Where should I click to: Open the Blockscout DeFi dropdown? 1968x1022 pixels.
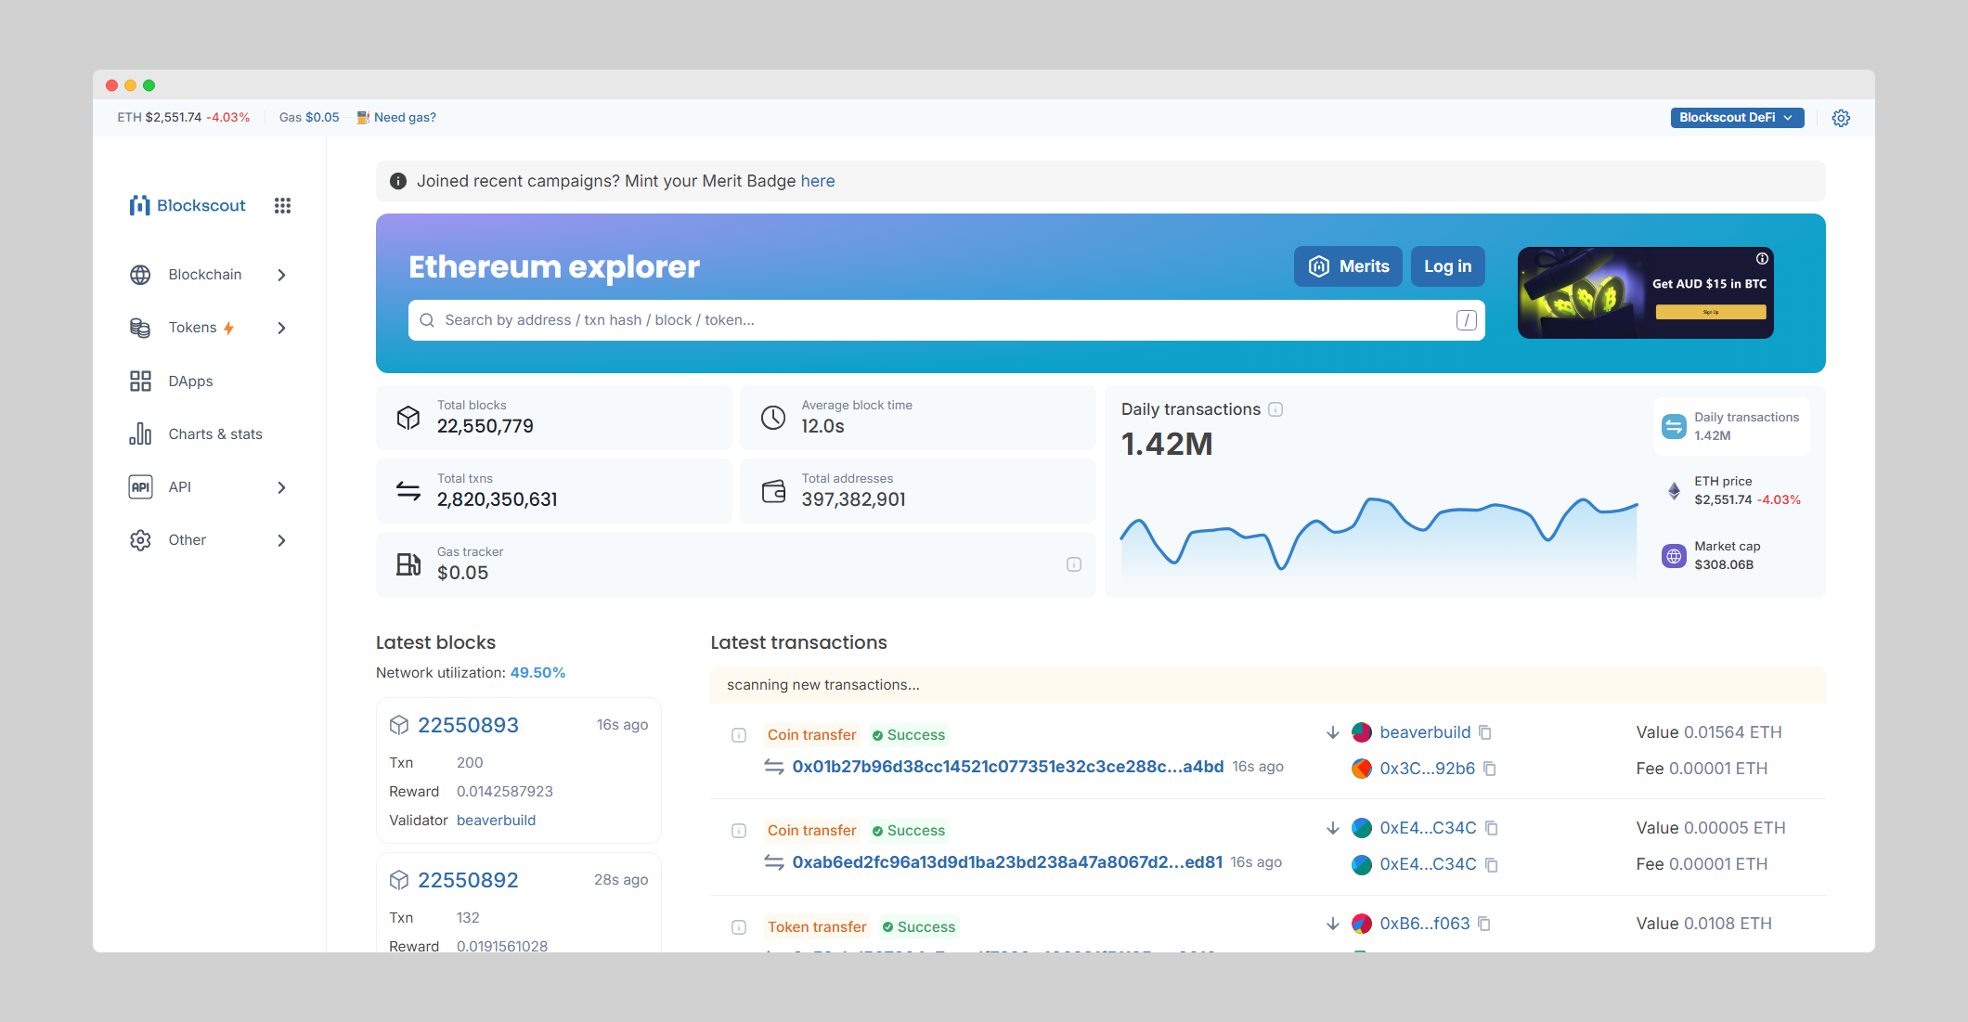[1737, 118]
